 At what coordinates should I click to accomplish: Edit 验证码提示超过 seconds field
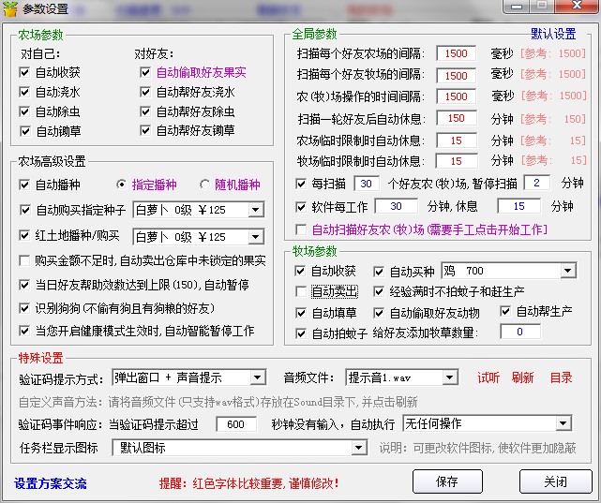[x=236, y=424]
